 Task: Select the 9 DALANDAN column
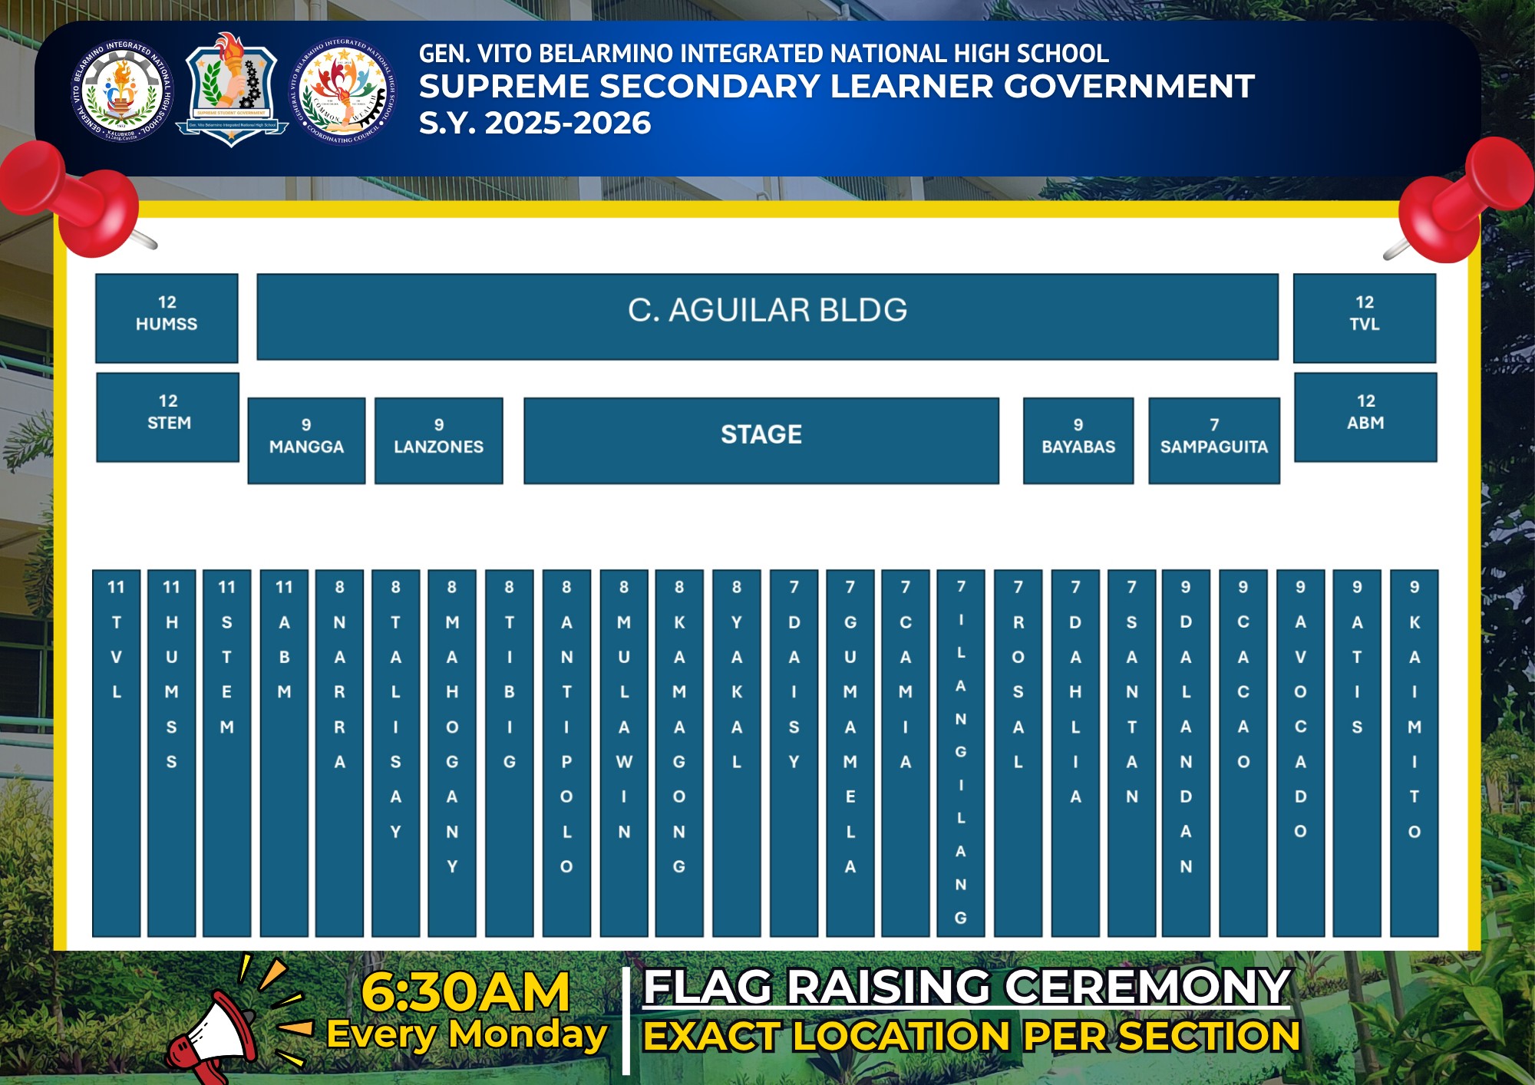(x=1187, y=753)
